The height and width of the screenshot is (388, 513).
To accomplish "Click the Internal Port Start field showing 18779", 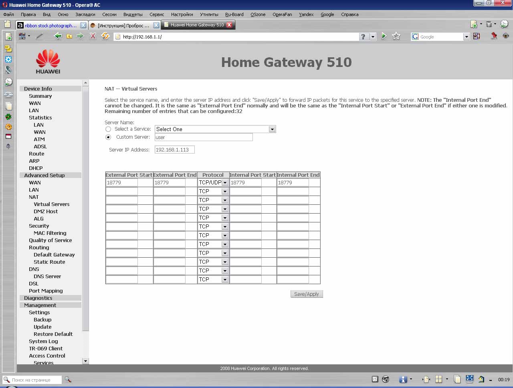I will (x=246, y=182).
